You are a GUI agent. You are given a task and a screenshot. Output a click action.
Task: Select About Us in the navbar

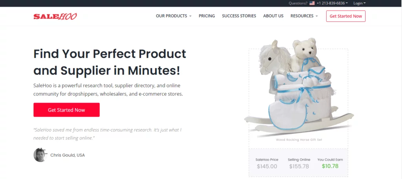273,16
